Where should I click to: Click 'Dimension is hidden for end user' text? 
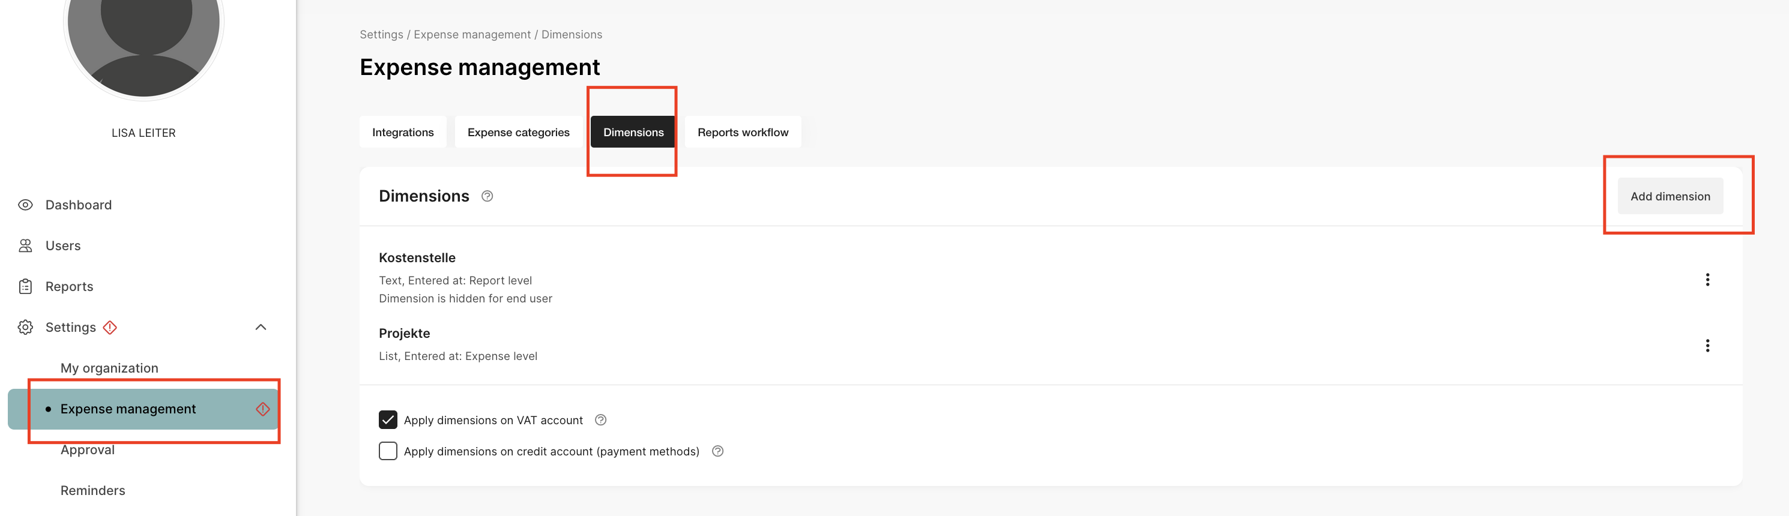point(465,299)
